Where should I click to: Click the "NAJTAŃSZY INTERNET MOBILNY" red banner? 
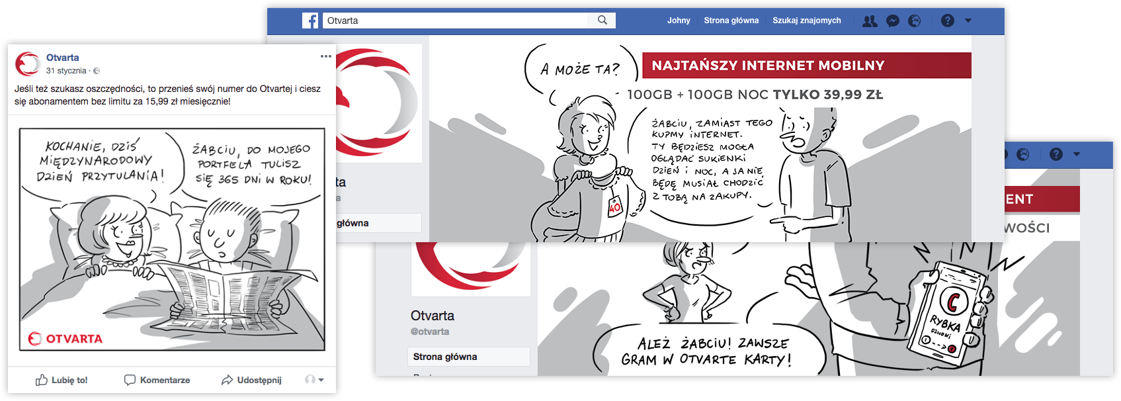tap(807, 66)
